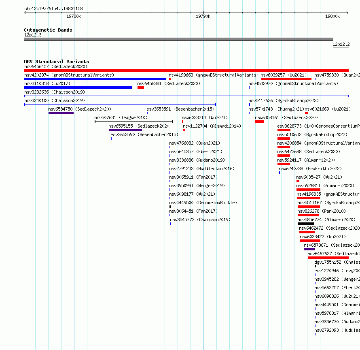Open nsv4199663 (gnomADStructuralVariants) label

tap(214, 75)
